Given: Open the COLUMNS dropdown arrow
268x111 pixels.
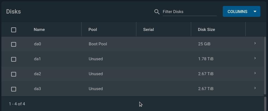Looking at the screenshot, I should coord(255,12).
